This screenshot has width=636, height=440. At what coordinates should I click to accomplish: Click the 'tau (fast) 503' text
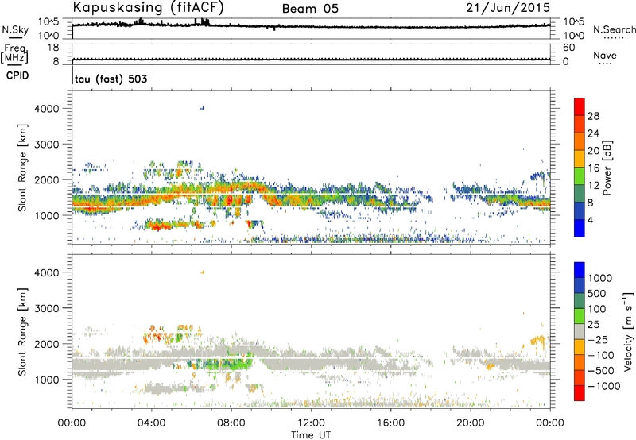[x=111, y=79]
